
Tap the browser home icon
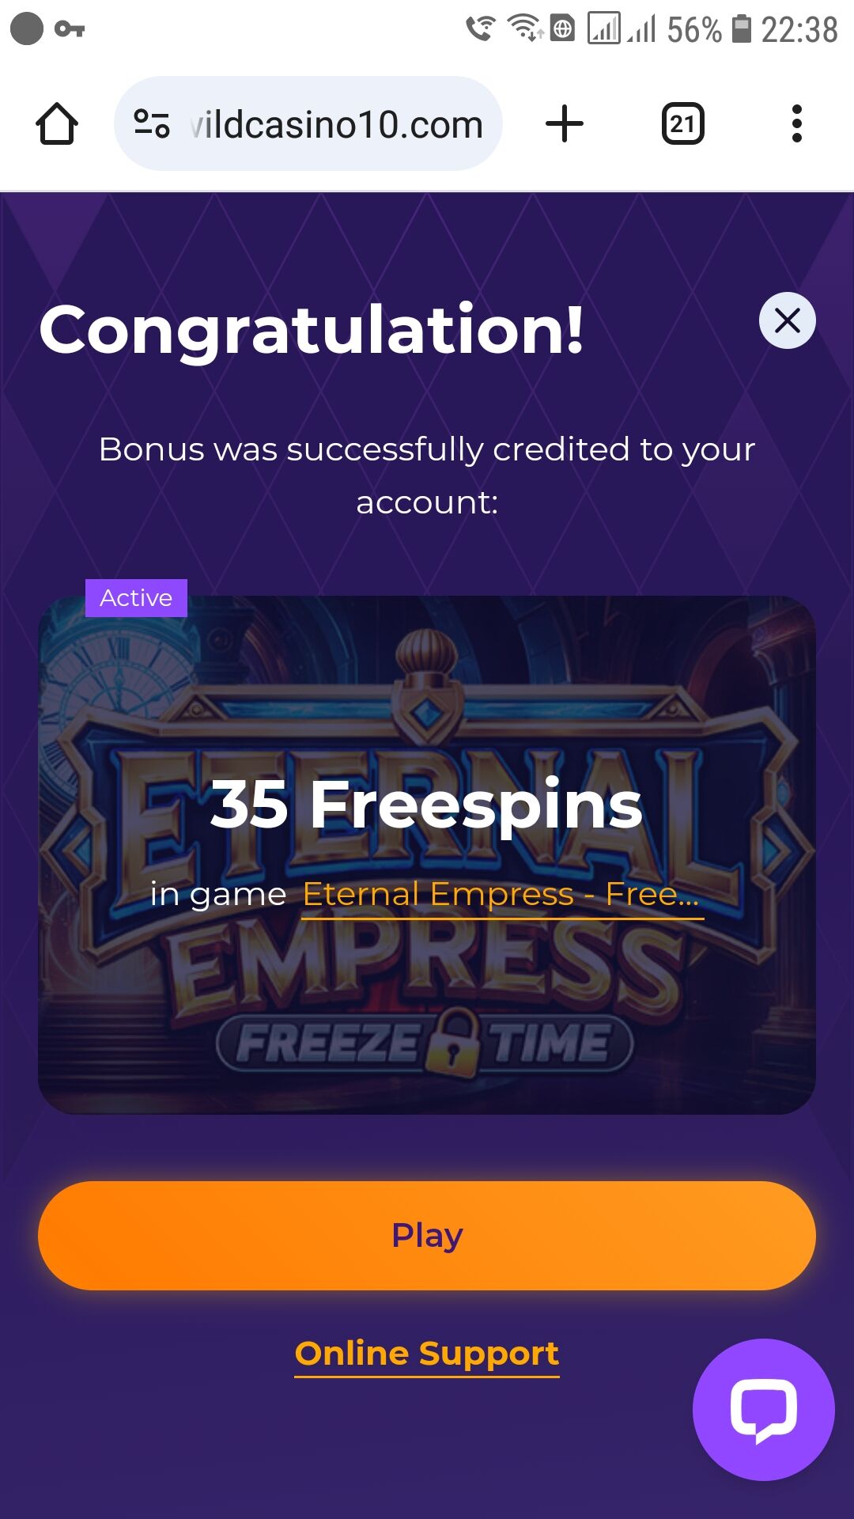[x=57, y=124]
